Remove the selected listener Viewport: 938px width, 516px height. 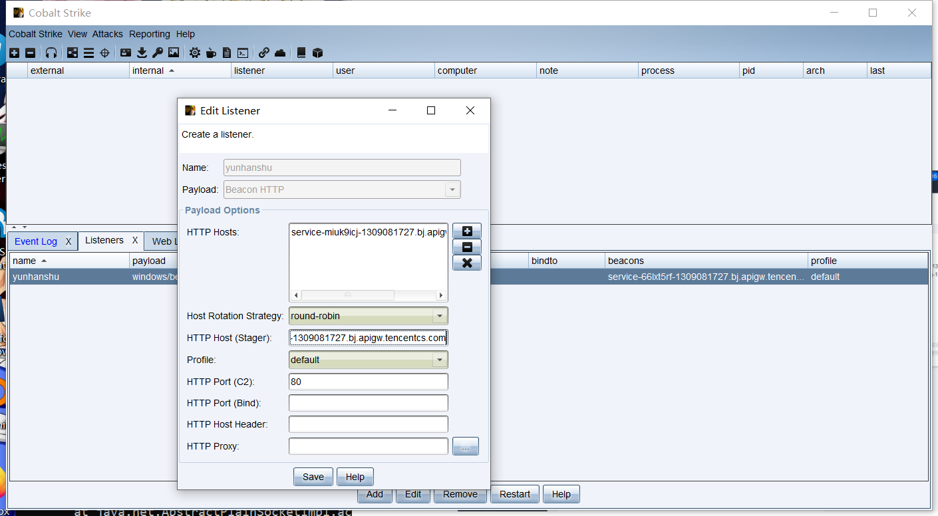tap(460, 494)
